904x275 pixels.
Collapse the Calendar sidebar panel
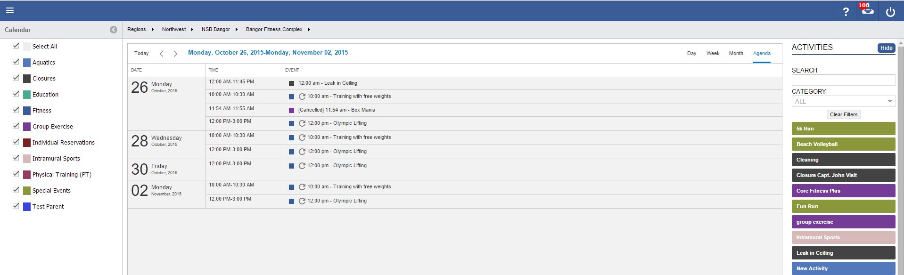[114, 30]
